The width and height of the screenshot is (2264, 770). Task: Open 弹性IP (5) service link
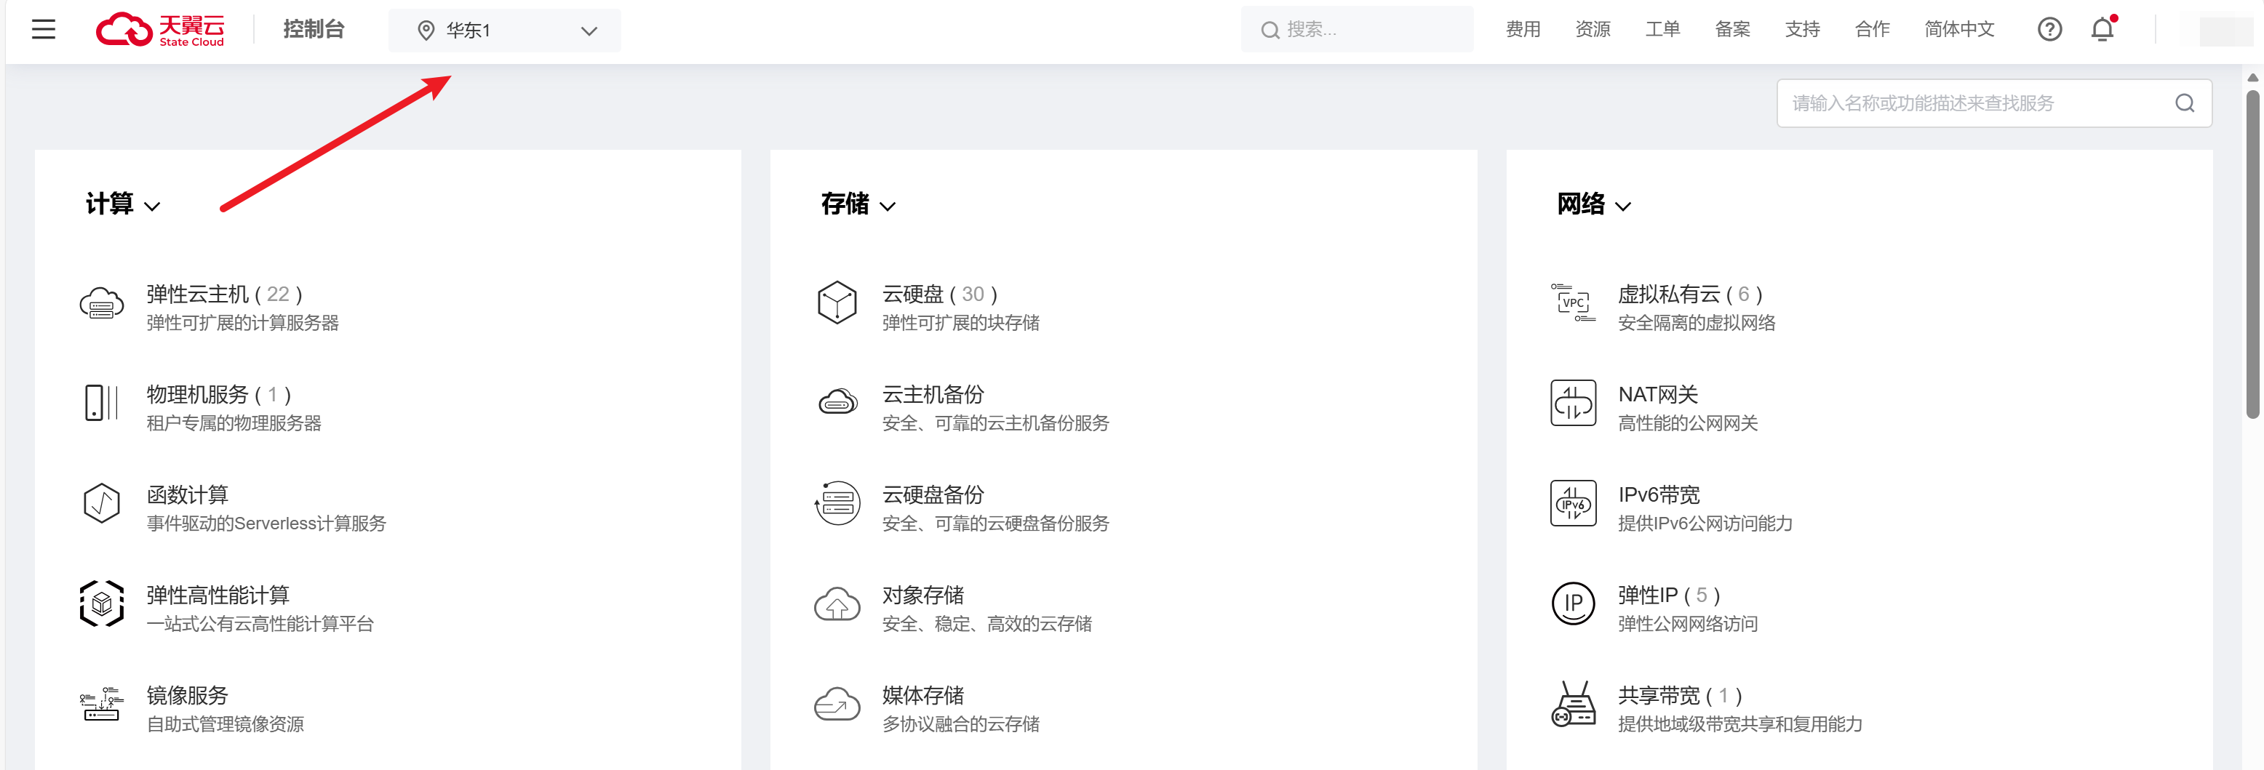click(1668, 595)
